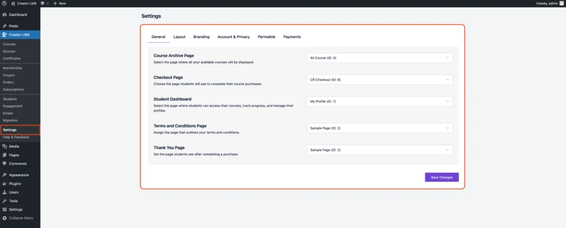Open the Course Archive Page dropdown

380,58
